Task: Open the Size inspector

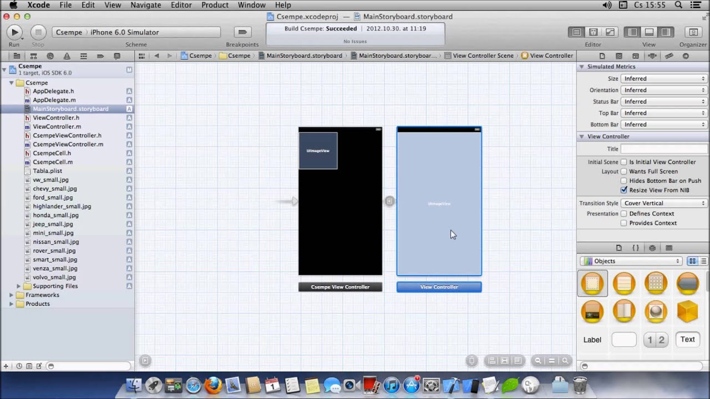Action: [669, 56]
